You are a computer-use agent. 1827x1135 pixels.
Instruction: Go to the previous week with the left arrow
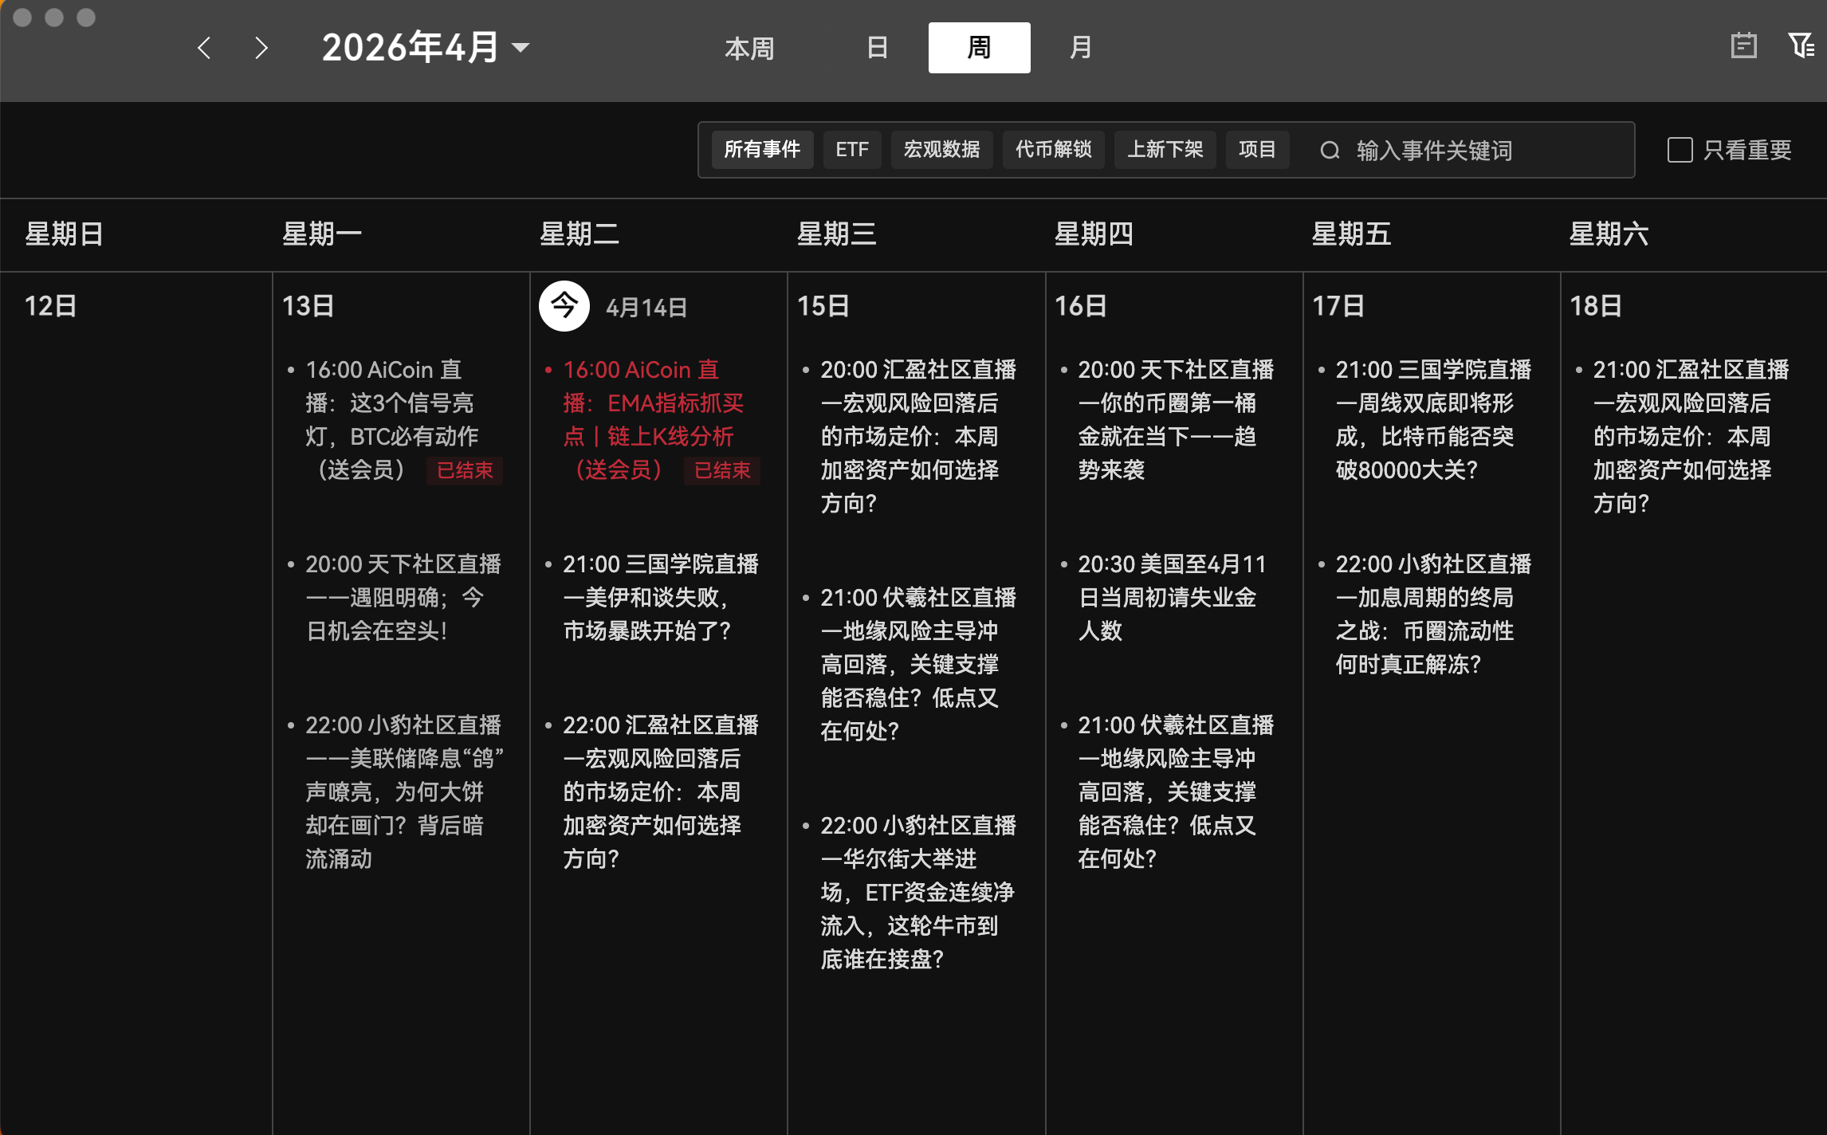[x=205, y=48]
